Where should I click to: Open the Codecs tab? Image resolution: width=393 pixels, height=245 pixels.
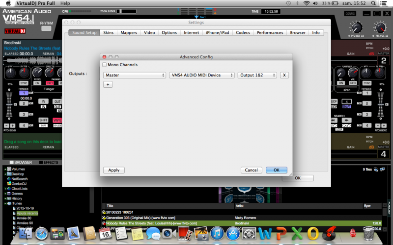point(243,32)
